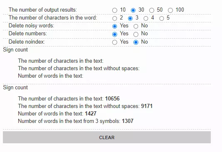Set Delete noisy words to No
This screenshot has width=222, height=152.
coord(136,26)
